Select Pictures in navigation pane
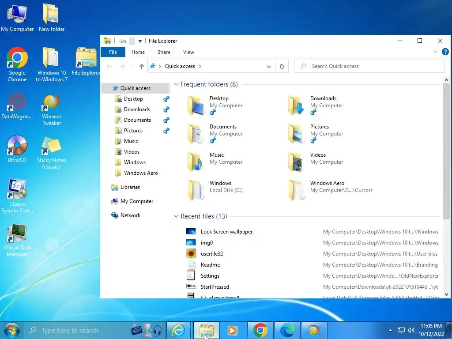The width and height of the screenshot is (452, 339). (x=133, y=131)
